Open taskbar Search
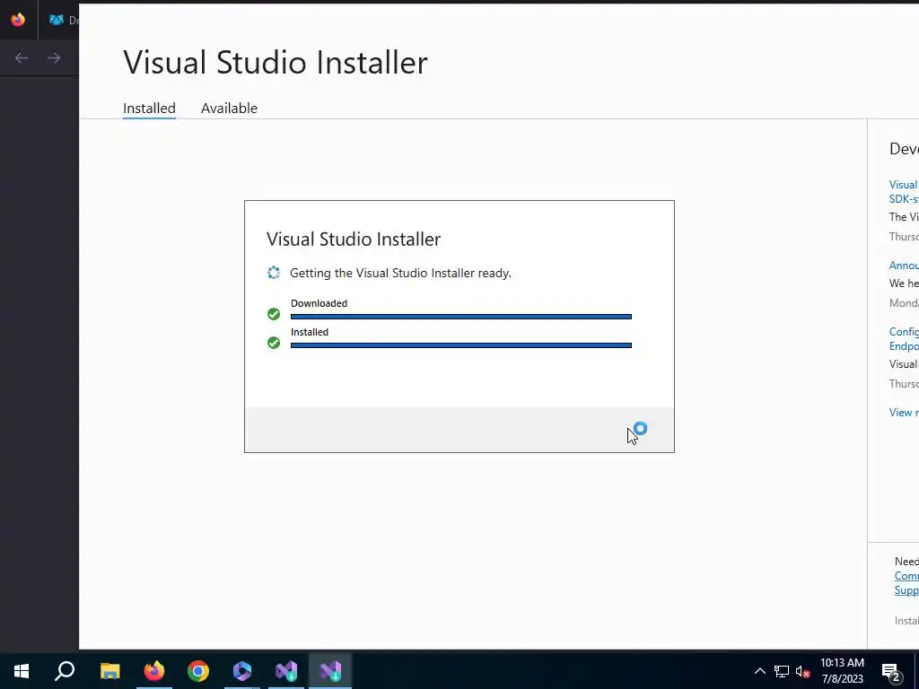The image size is (919, 689). pos(65,671)
